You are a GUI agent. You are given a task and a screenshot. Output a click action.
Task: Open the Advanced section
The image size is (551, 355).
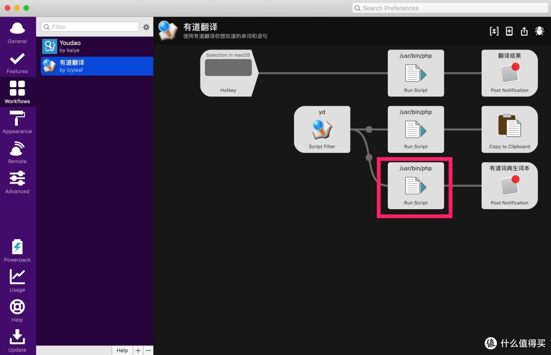point(17,182)
